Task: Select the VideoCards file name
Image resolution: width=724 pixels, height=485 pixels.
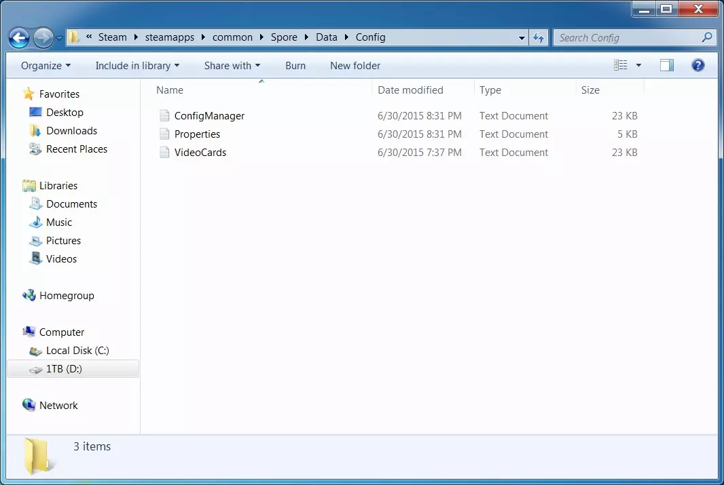Action: 200,153
